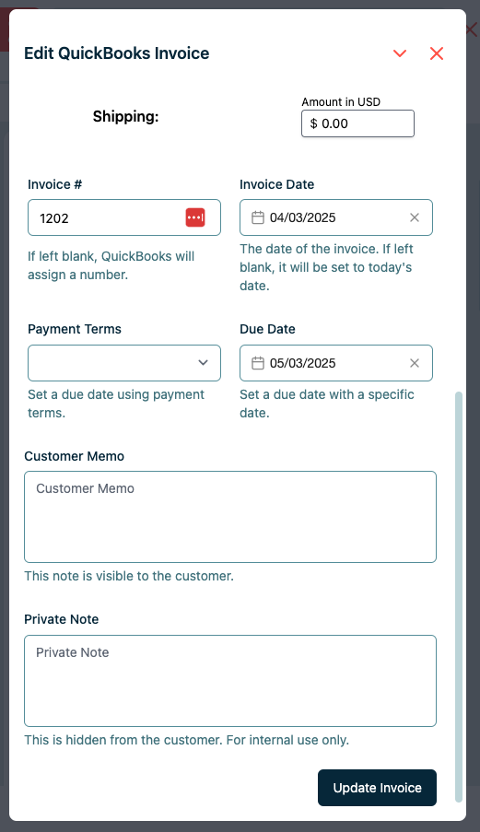
Task: Click the 'Payment Terms' field label
Action: tap(75, 329)
